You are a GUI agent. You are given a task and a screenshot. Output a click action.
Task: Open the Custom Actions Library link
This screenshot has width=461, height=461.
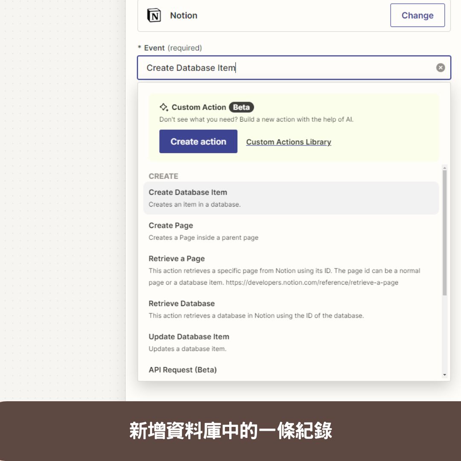pyautogui.click(x=289, y=142)
